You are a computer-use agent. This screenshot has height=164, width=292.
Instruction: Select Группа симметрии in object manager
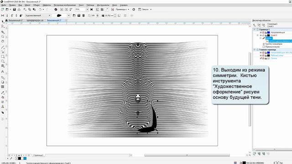[274, 44]
